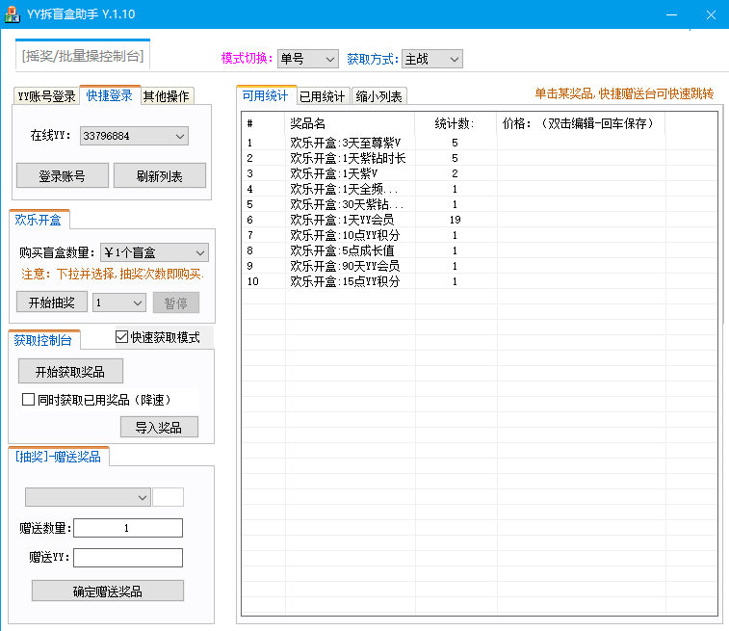Select row 欢乐开盒:3天至尊紫V
729x631 pixels.
[x=479, y=143]
